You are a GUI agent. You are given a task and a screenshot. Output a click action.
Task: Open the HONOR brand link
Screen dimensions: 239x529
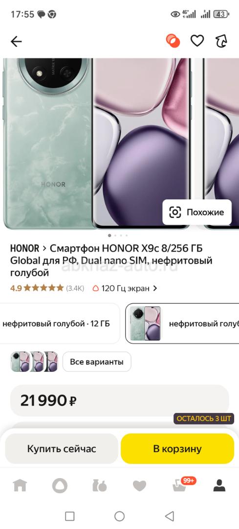[24, 249]
